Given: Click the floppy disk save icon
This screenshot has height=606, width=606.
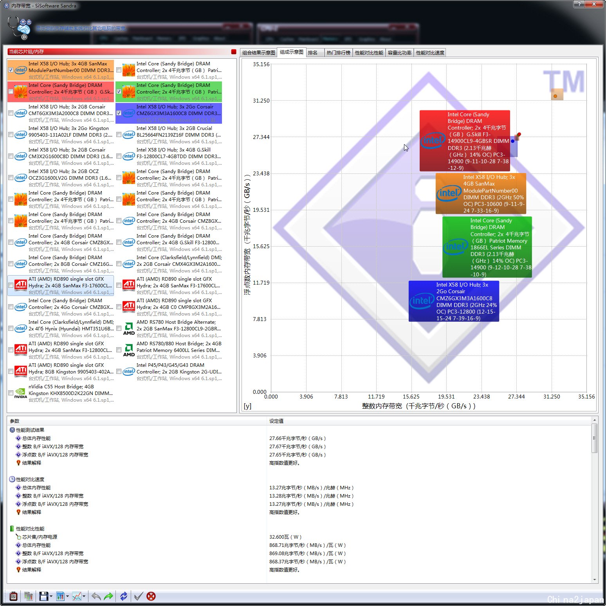Looking at the screenshot, I should [43, 596].
